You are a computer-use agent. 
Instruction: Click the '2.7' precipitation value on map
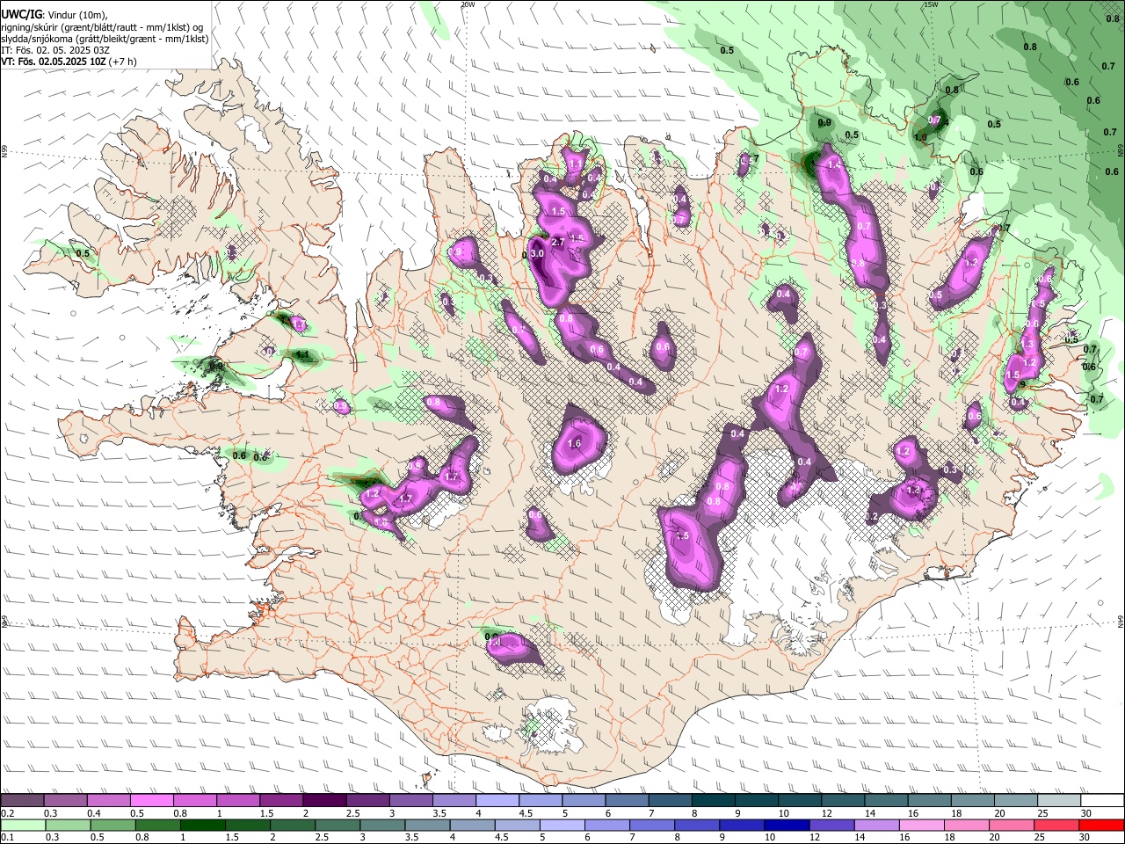pyautogui.click(x=556, y=242)
